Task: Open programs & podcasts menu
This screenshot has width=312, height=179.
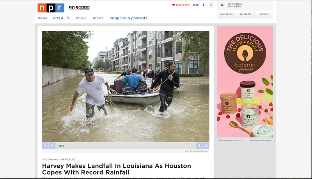Action: click(128, 18)
